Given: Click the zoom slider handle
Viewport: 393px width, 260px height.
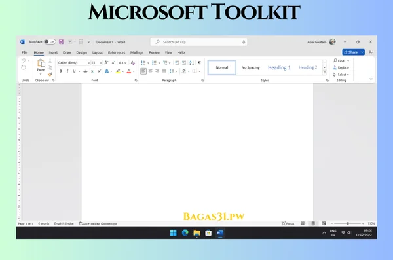Looking at the screenshot, I should 348,223.
